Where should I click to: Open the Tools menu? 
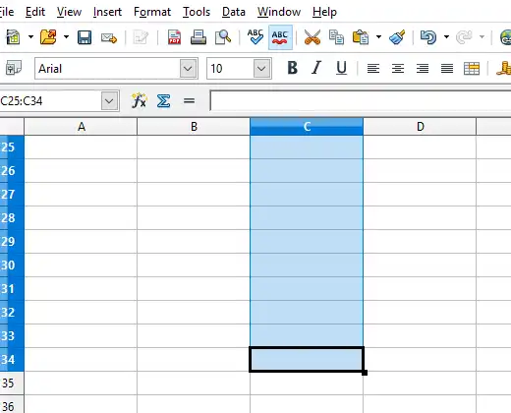197,12
